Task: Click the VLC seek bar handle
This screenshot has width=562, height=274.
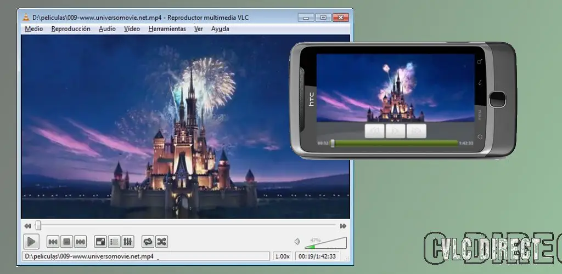Action: (x=38, y=226)
